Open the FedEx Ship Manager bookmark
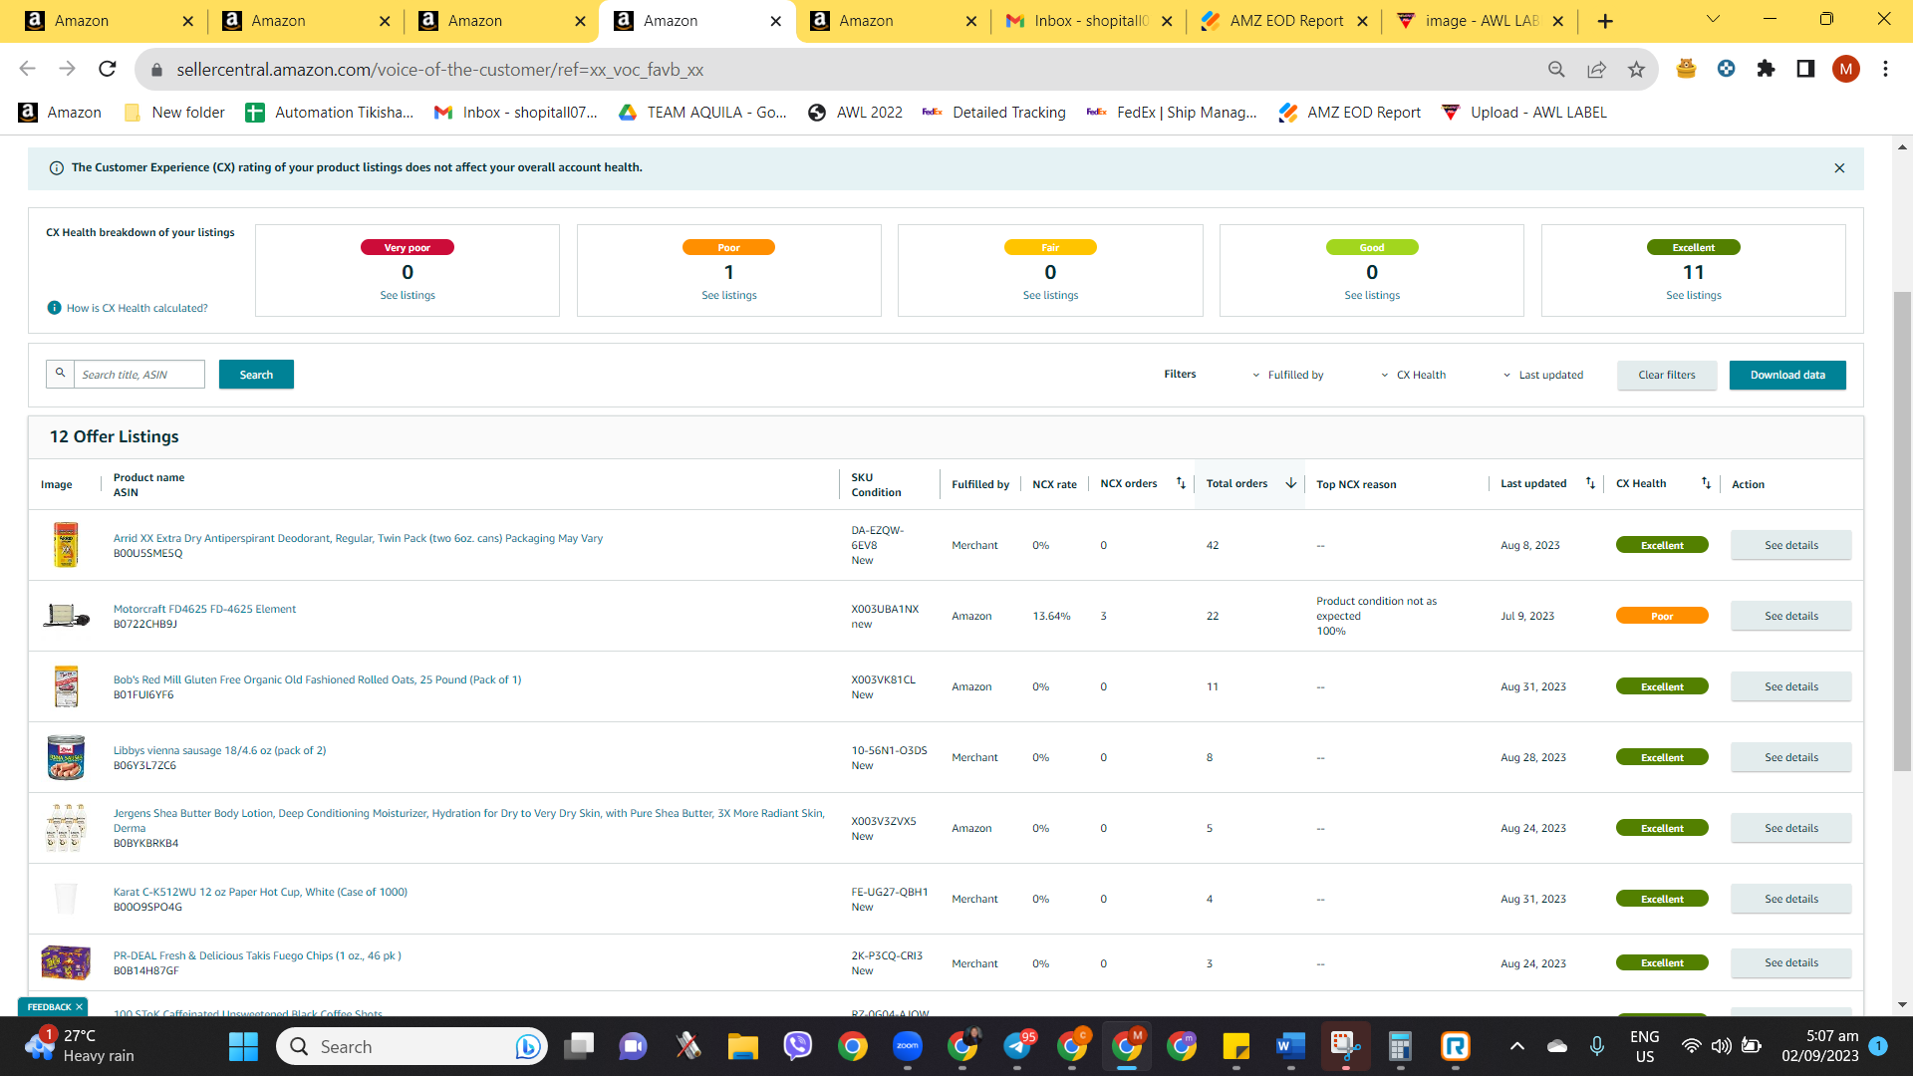1913x1076 pixels. (1172, 113)
